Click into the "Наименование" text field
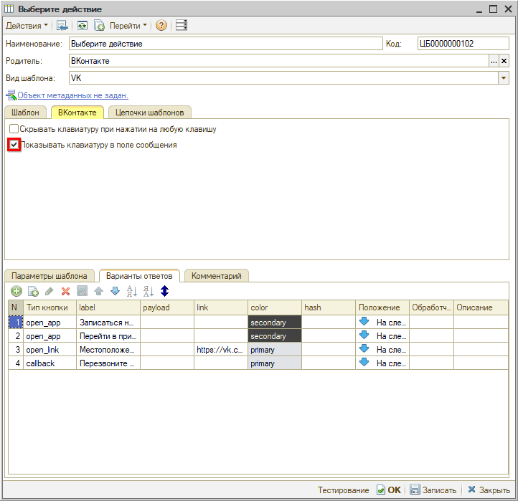This screenshot has height=501, width=518. [225, 44]
